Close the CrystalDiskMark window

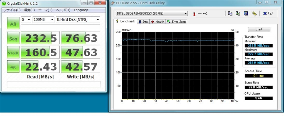(x=100, y=2)
